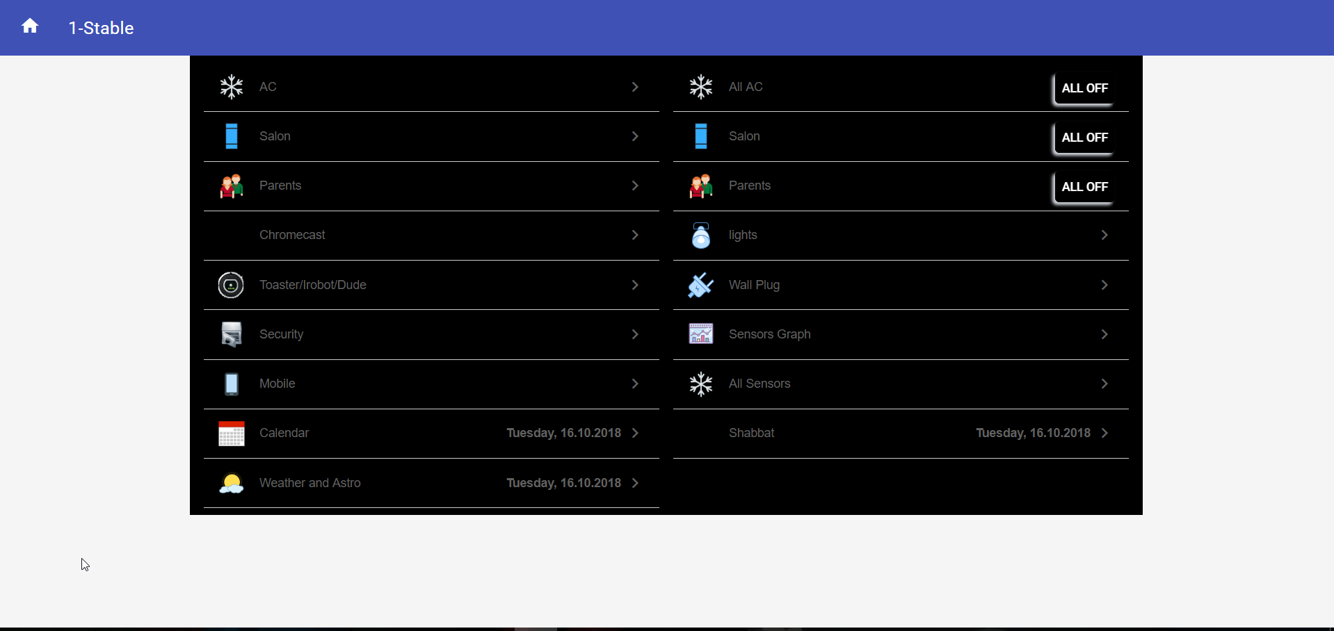Click the lights lamp icon
Image resolution: width=1334 pixels, height=631 pixels.
(x=701, y=235)
